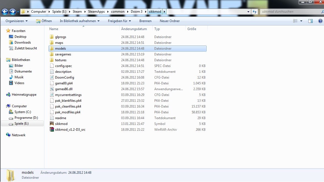Click the Bibliotheken icon in sidebar

point(8,60)
